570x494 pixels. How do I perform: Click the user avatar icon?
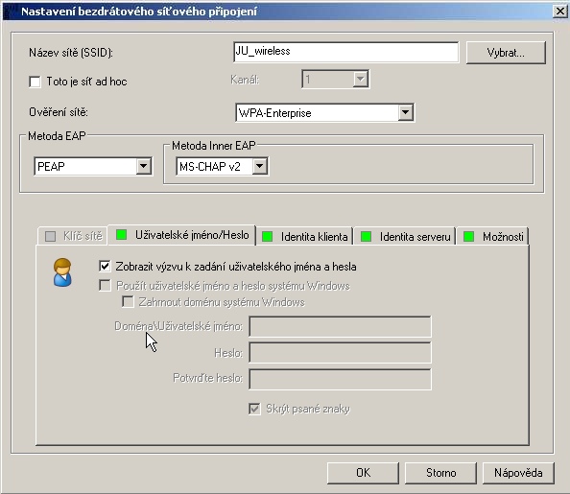[62, 272]
